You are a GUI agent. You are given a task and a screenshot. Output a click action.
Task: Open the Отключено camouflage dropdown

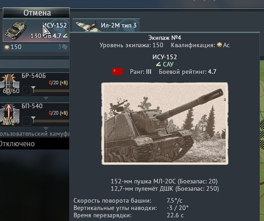[34, 144]
